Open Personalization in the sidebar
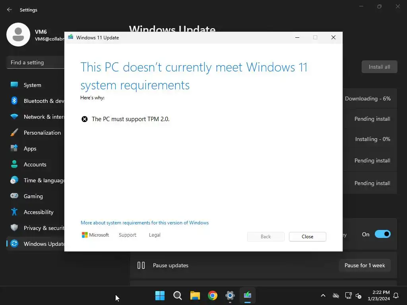The width and height of the screenshot is (407, 305). (x=35, y=133)
